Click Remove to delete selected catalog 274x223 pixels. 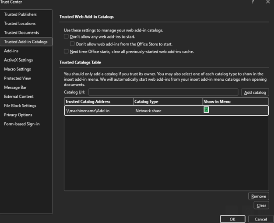click(x=258, y=196)
